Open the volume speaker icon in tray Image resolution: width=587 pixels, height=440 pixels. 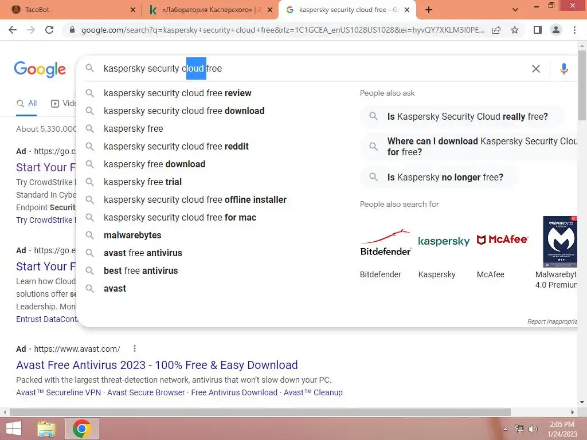[533, 429]
